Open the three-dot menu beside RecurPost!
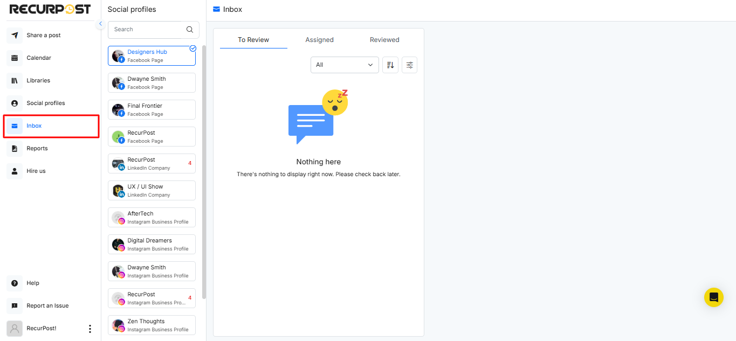The width and height of the screenshot is (736, 341). [x=90, y=329]
